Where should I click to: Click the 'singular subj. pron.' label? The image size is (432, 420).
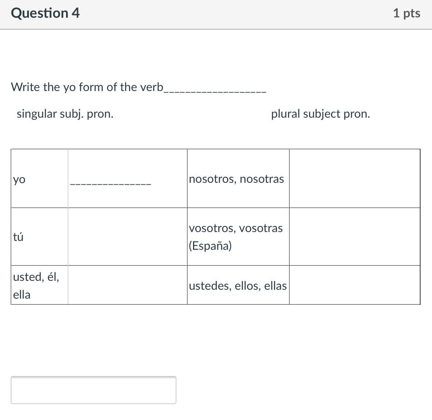pos(65,114)
